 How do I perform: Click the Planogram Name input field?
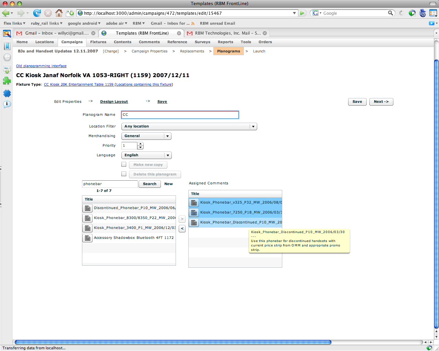pos(180,115)
